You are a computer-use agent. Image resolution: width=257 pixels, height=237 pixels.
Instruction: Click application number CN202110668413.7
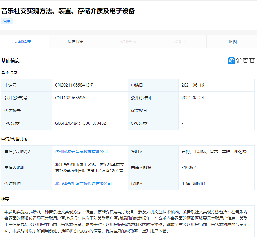pyautogui.click(x=74, y=85)
